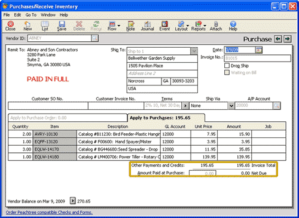Screen dimensions: 299x218
Task: Open the File menu
Action: point(7,15)
